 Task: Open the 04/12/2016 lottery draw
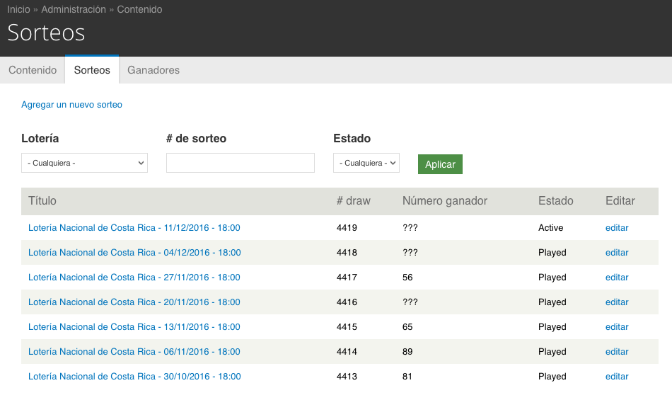(134, 253)
